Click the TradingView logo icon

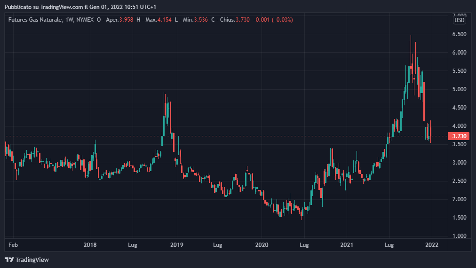[9, 260]
